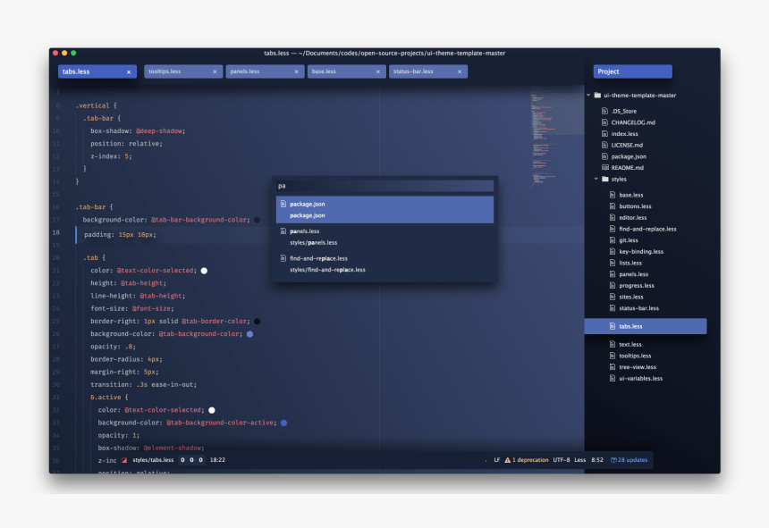Change the UTF-8 encoding selector
The height and width of the screenshot is (528, 769).
click(x=562, y=460)
